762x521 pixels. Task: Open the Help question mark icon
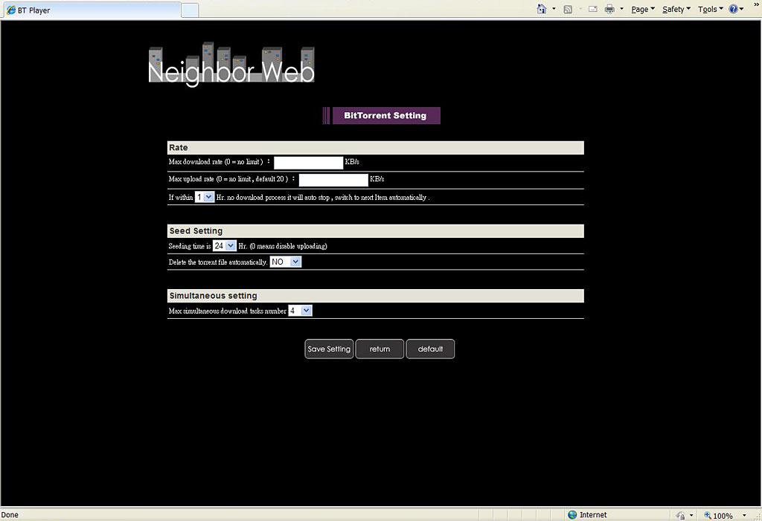pyautogui.click(x=733, y=9)
